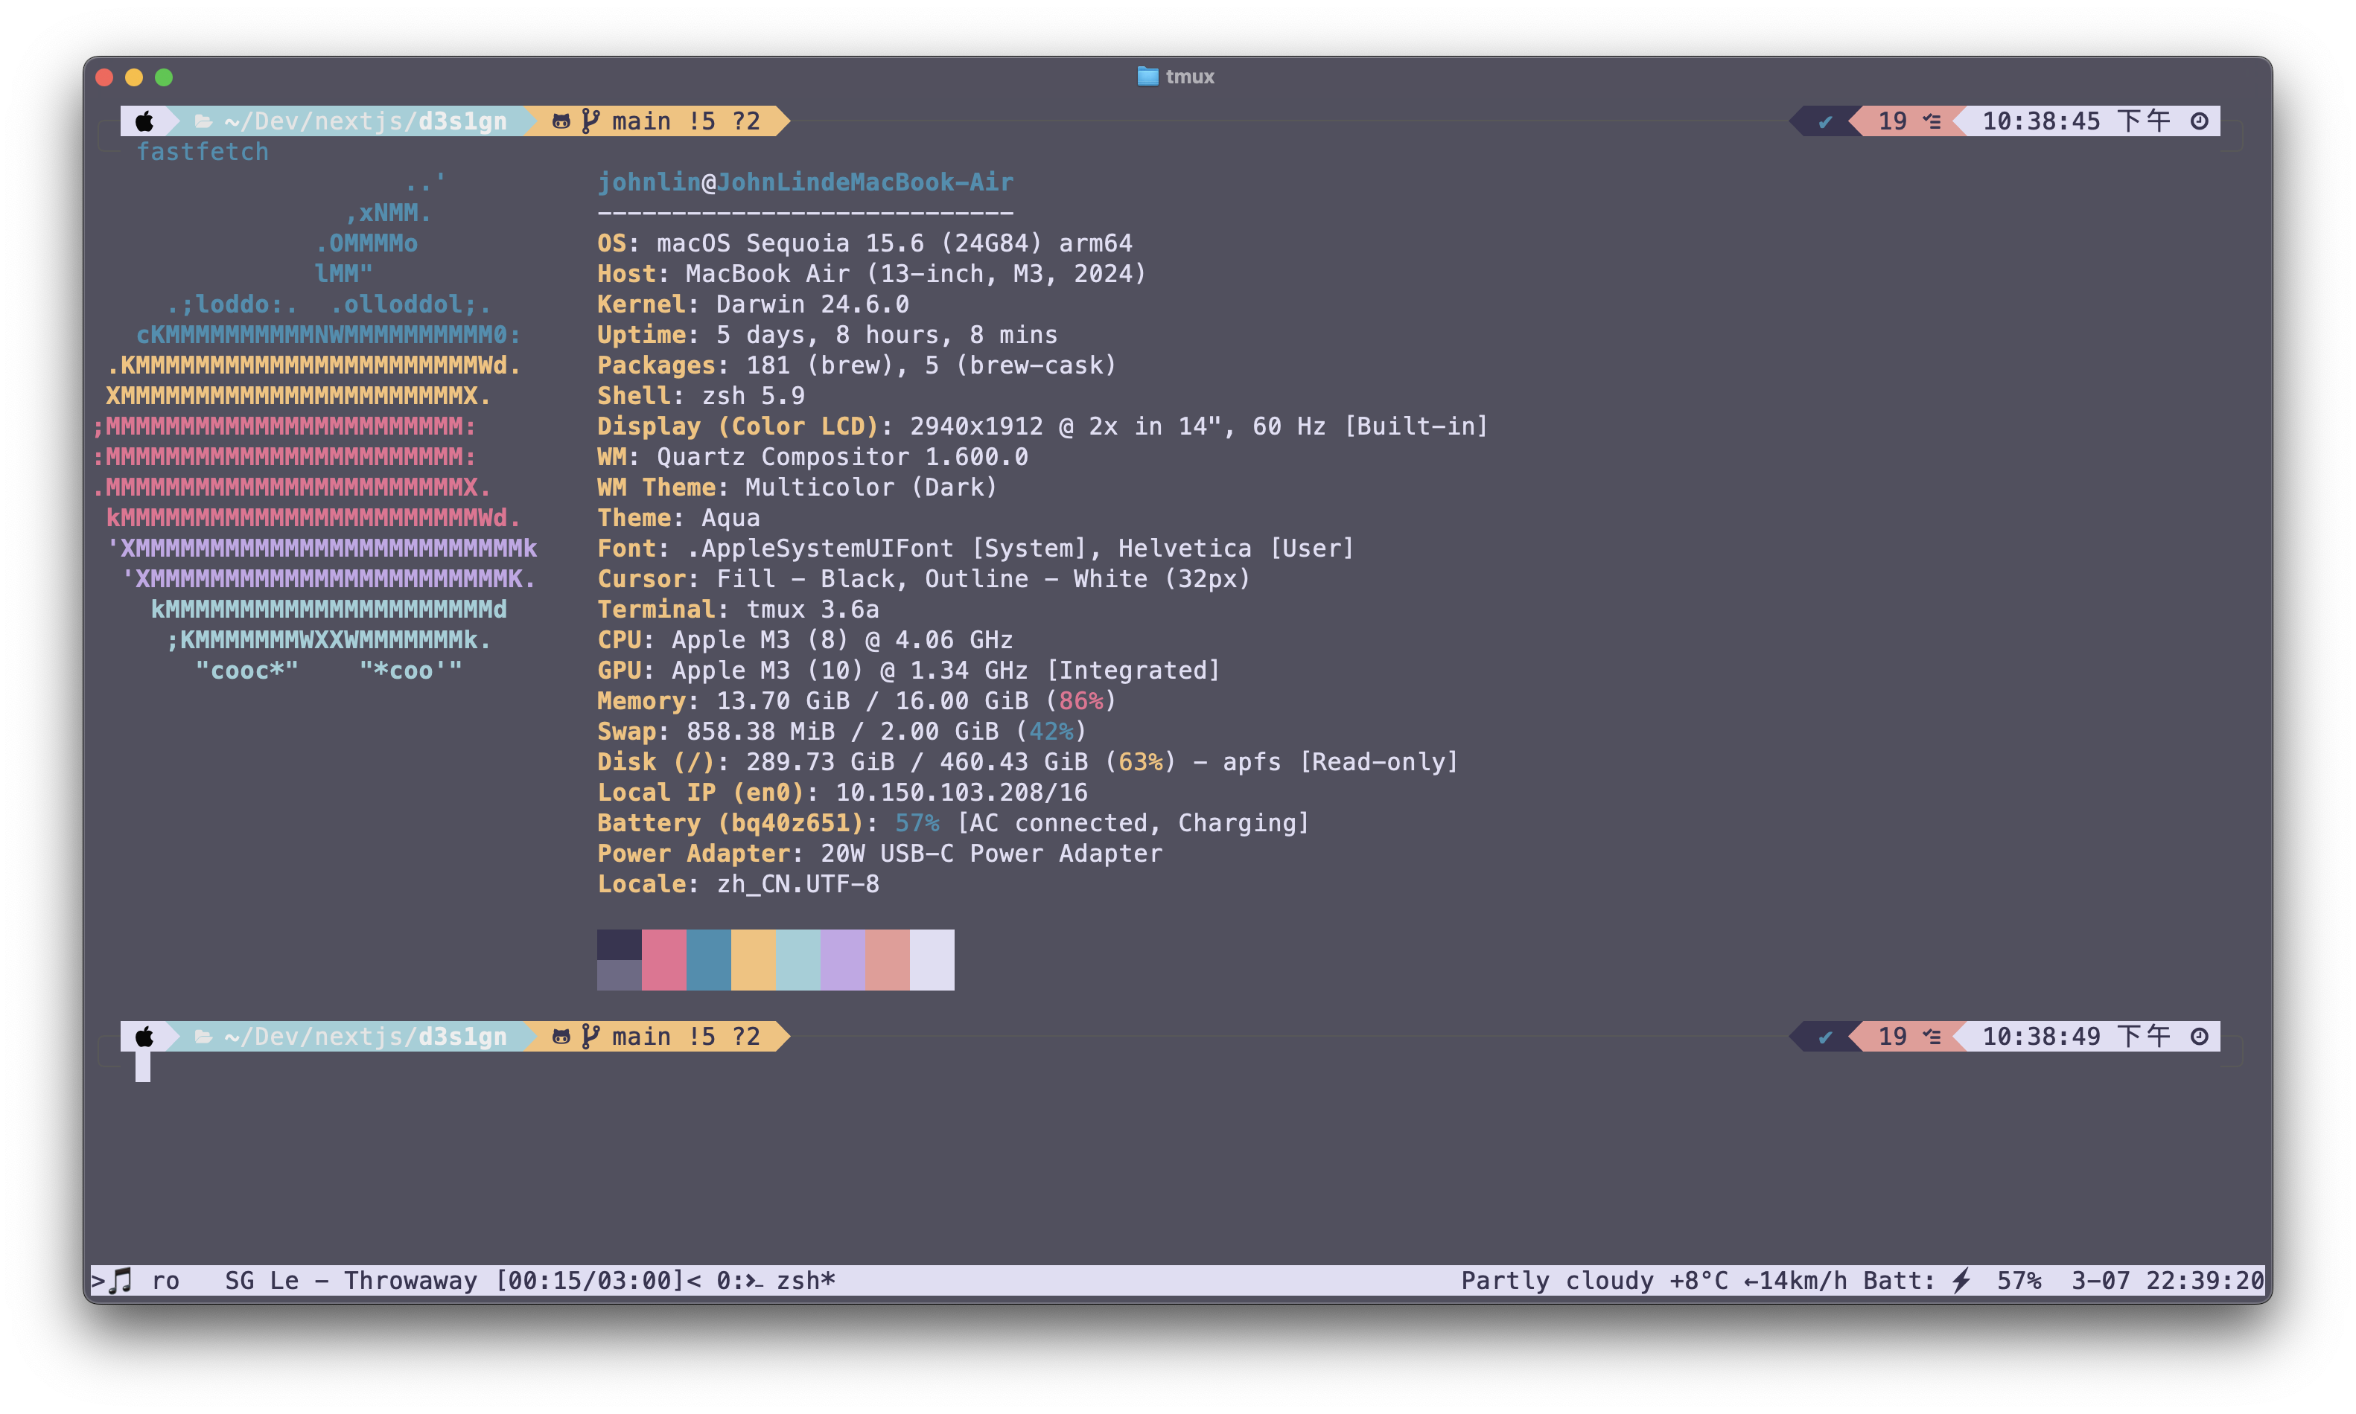Viewport: 2356px width, 1414px height.
Task: Click the yellow color swatch in palette
Action: (x=753, y=959)
